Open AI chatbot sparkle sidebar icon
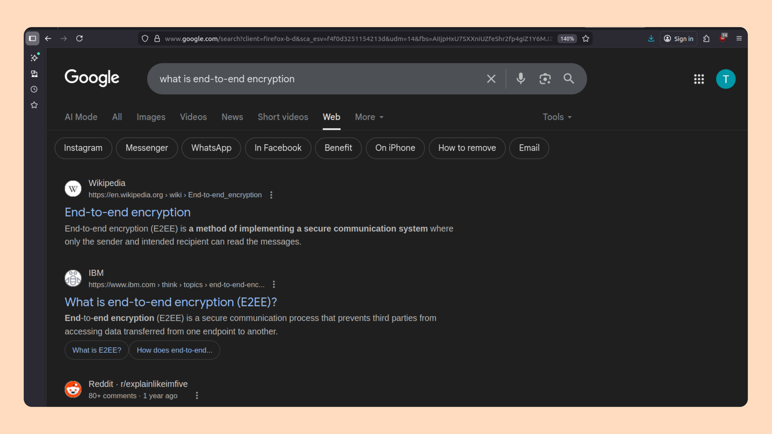The image size is (772, 434). tap(34, 57)
